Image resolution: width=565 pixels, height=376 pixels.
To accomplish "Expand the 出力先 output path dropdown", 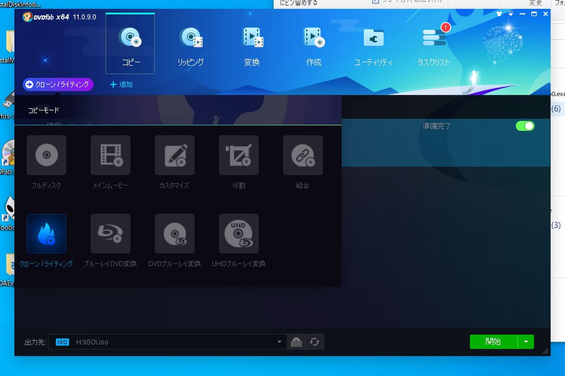I will pyautogui.click(x=279, y=342).
